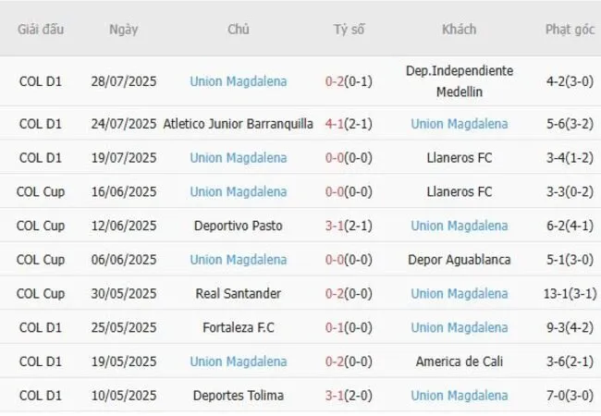
Task: Click the COL Cup label on 30/05/2025
Action: [41, 294]
